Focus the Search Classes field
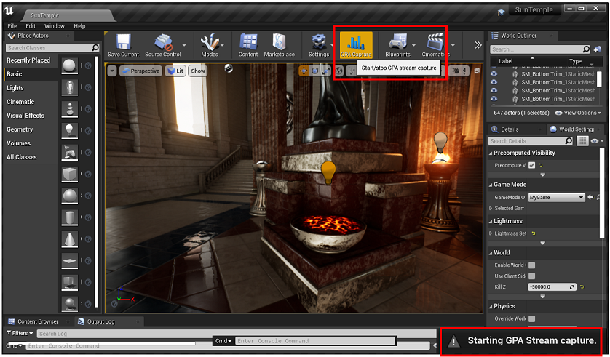Viewport: 610px width, 357px height. point(53,48)
